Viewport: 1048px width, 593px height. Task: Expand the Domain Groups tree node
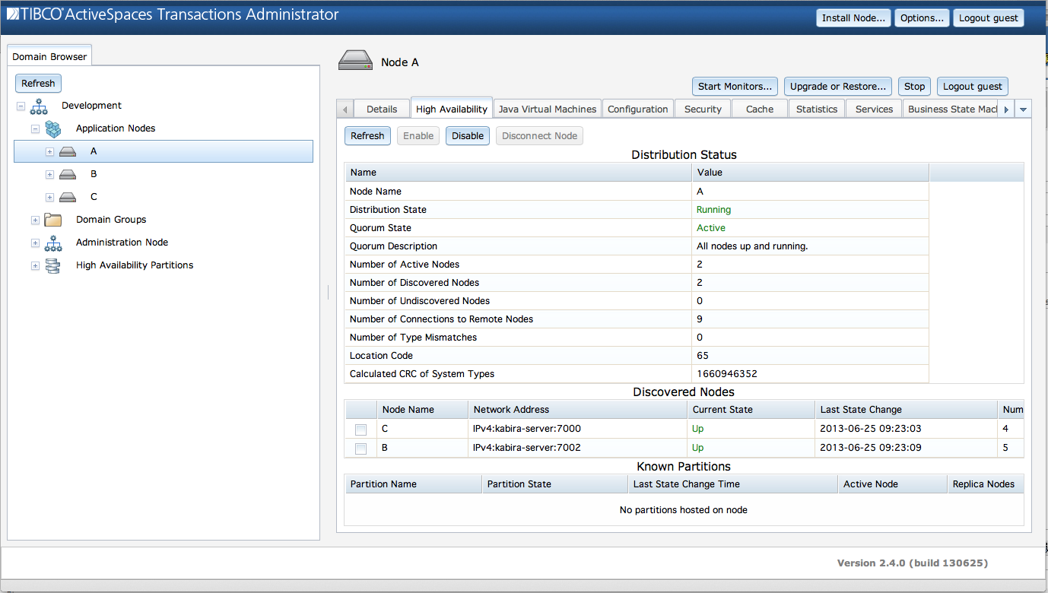(35, 220)
